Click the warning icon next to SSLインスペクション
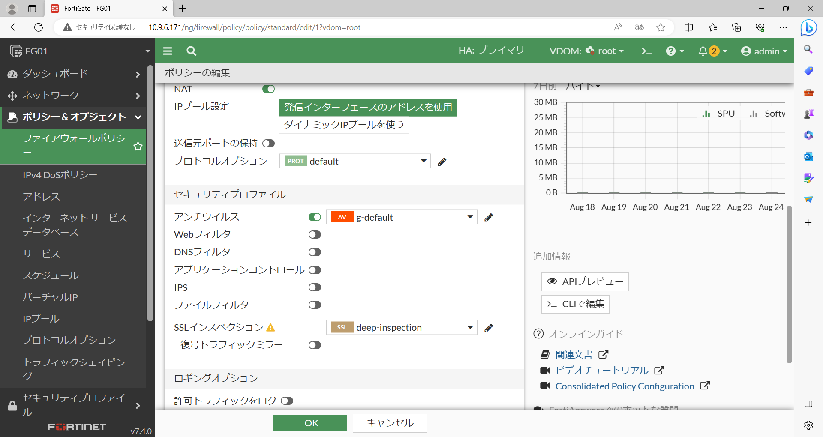This screenshot has height=437, width=823. (x=270, y=327)
